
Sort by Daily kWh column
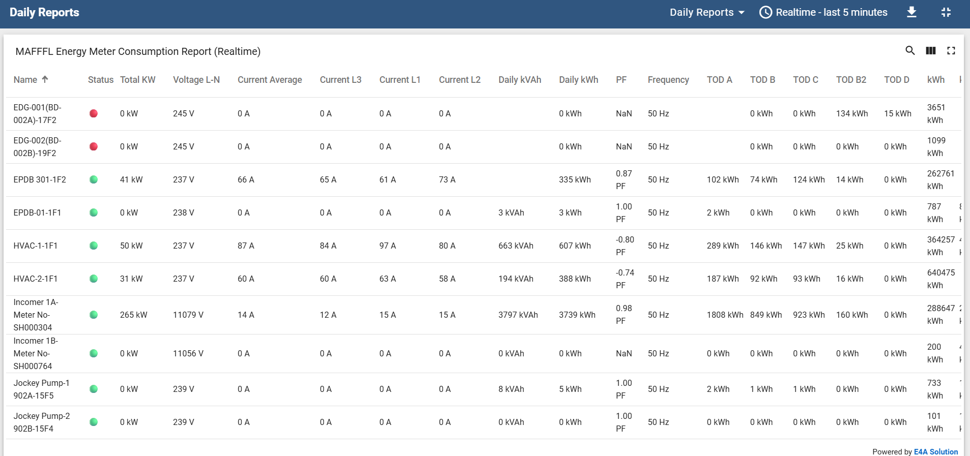[578, 80]
